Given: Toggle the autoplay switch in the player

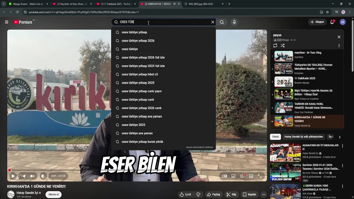Looking at the screenshot, I should coord(225,176).
